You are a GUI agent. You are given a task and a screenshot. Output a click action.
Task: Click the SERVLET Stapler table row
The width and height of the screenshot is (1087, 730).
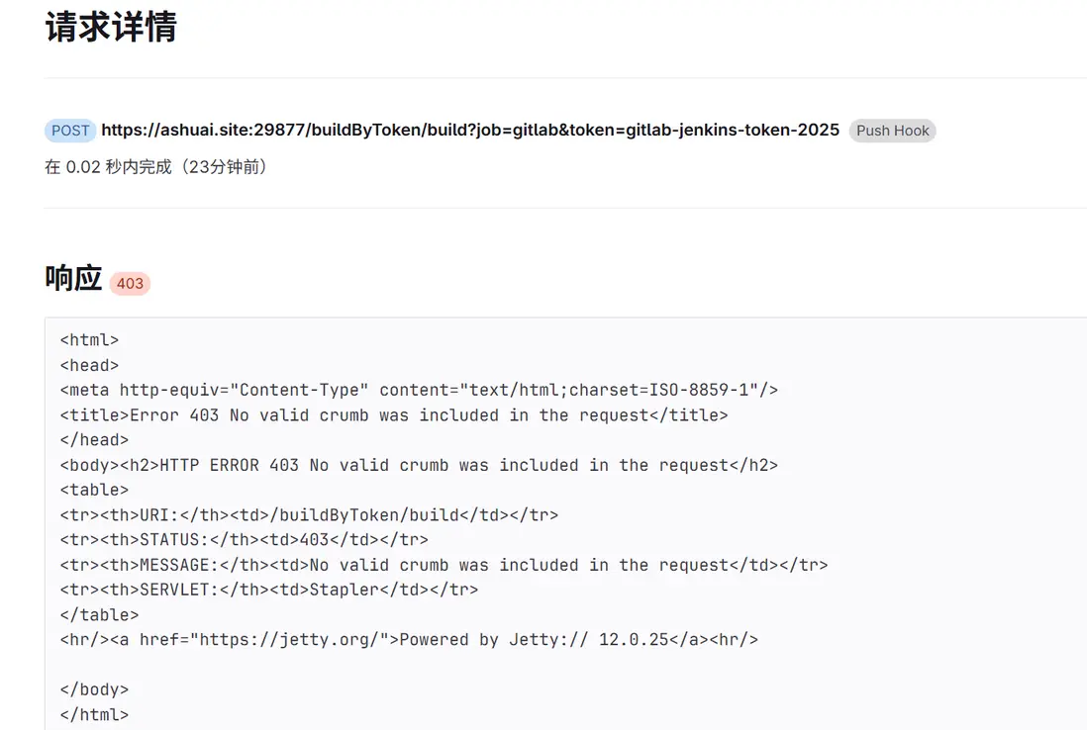(x=269, y=590)
